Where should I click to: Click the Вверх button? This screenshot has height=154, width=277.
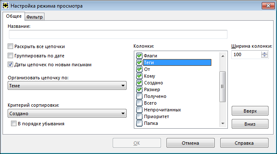click(250, 111)
